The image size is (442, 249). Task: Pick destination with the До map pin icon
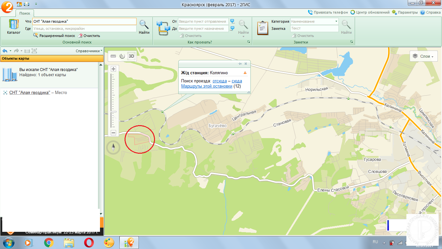tap(232, 29)
